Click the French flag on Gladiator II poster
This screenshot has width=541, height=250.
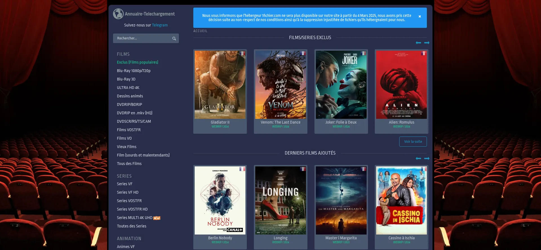click(242, 53)
